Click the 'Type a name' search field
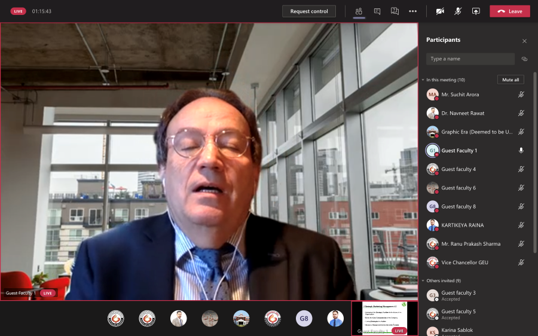 (x=470, y=59)
